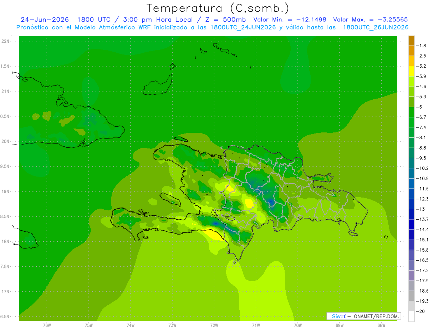
Task: Click the white swatch at the legend bottom below -20
Action: tap(411, 316)
